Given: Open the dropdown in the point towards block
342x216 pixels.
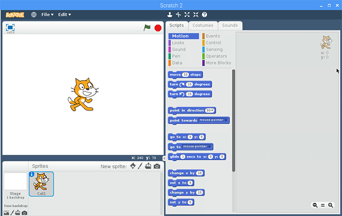Looking at the screenshot, I should [x=226, y=121].
